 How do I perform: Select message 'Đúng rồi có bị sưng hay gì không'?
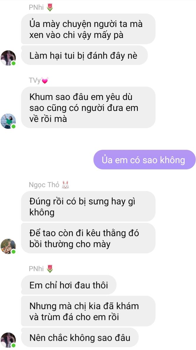point(88,206)
